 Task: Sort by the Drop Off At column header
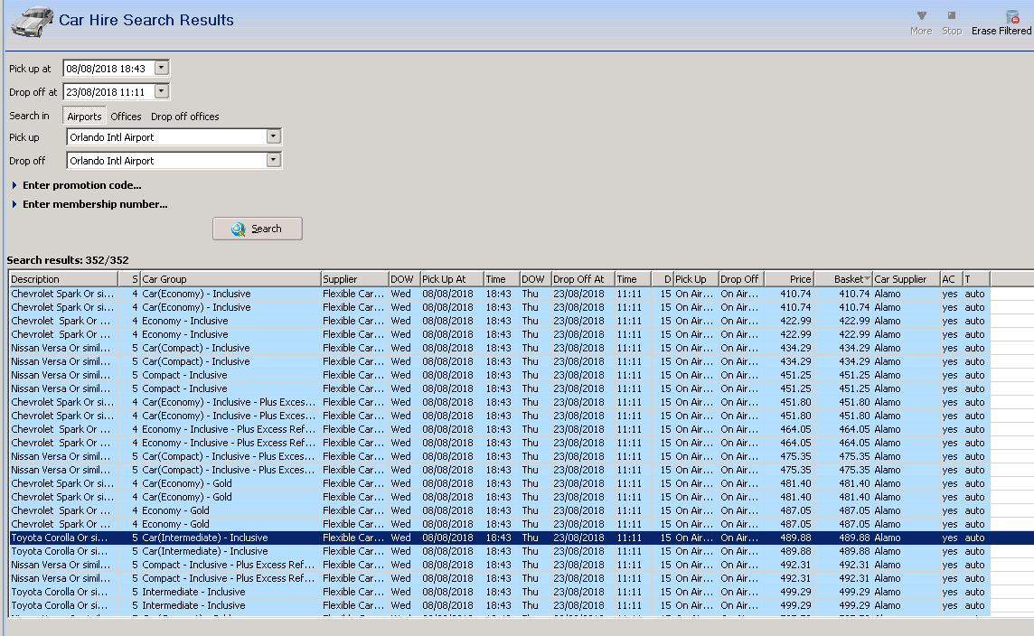(x=583, y=279)
